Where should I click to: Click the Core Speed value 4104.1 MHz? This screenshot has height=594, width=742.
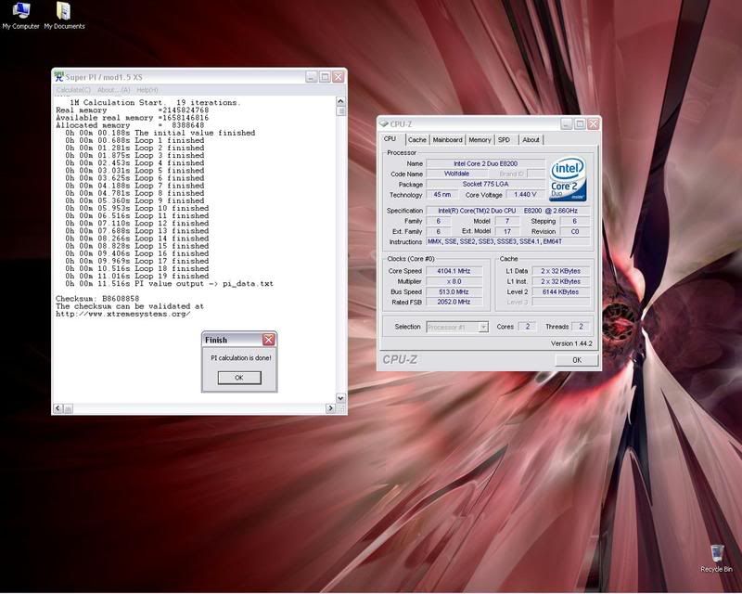[x=454, y=271]
